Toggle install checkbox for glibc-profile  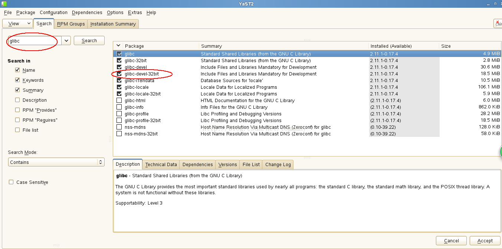tap(119, 114)
